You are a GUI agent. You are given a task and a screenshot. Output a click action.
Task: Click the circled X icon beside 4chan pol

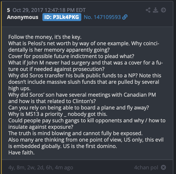163,167
